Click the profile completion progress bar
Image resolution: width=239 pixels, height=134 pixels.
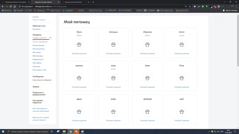click(x=42, y=39)
